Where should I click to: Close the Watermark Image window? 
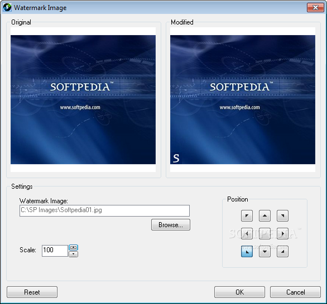tap(315, 8)
